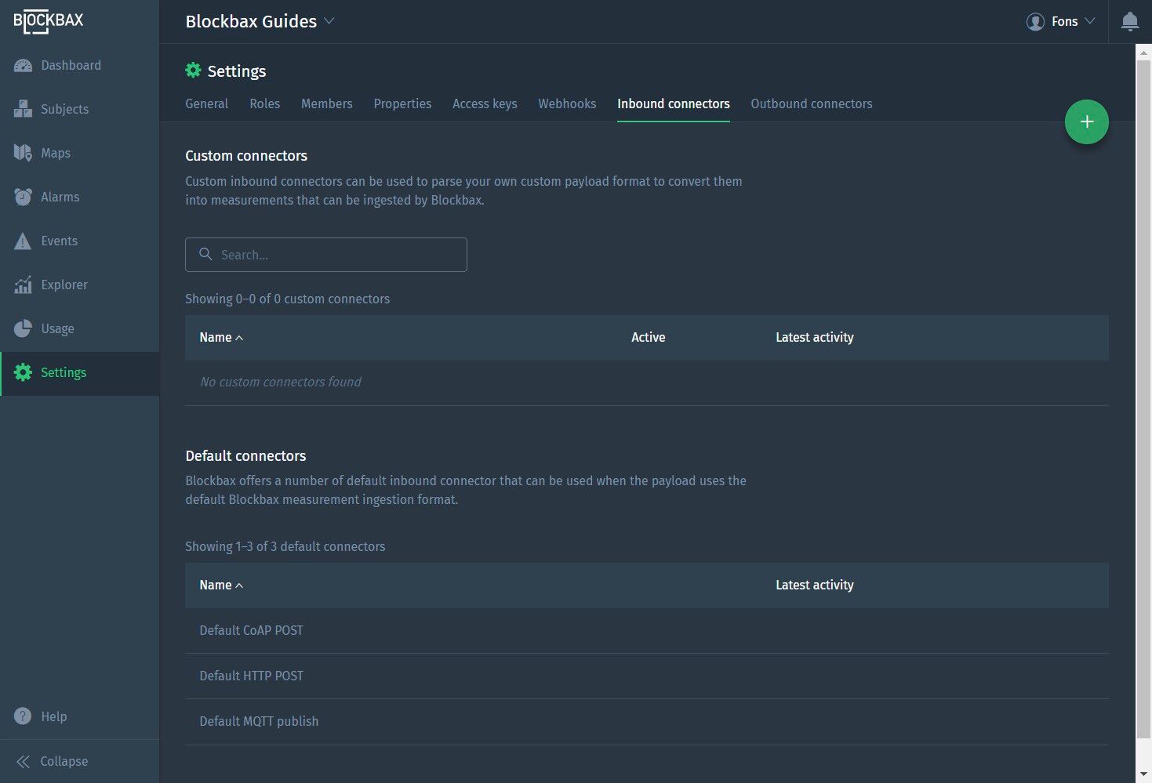Add a new inbound connector
Screen dimensions: 1152x783
pos(1086,122)
